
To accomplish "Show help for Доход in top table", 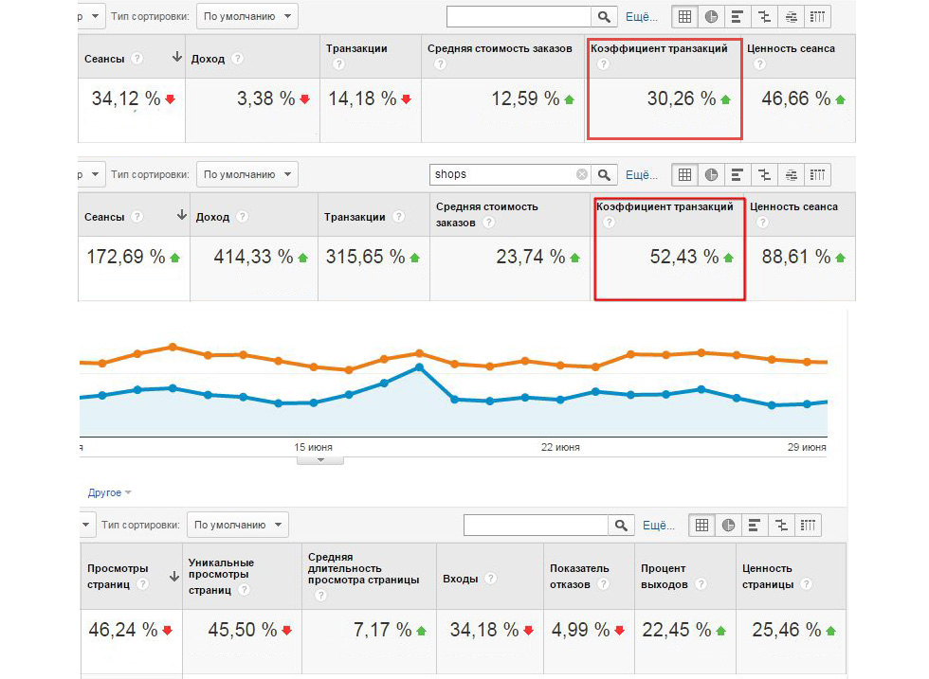I will click(238, 59).
